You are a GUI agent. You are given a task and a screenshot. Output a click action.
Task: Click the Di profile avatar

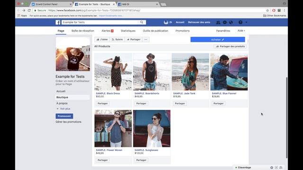[166, 22]
